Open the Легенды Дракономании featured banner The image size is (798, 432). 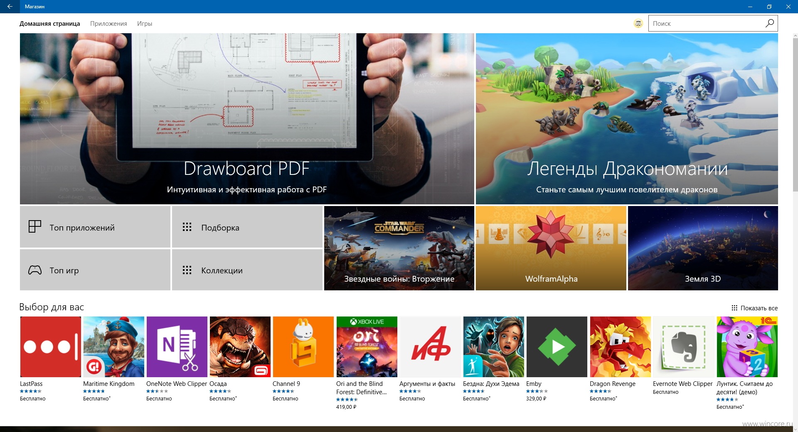pos(627,119)
